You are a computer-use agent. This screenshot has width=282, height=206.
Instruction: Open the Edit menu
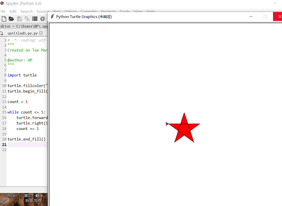point(13,11)
